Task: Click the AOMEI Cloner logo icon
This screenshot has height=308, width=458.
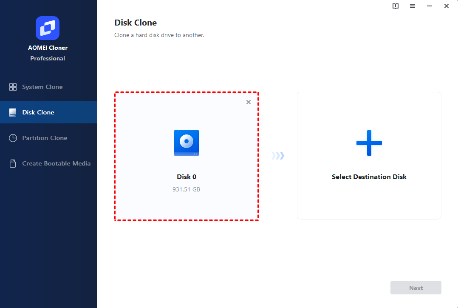Action: [x=48, y=28]
